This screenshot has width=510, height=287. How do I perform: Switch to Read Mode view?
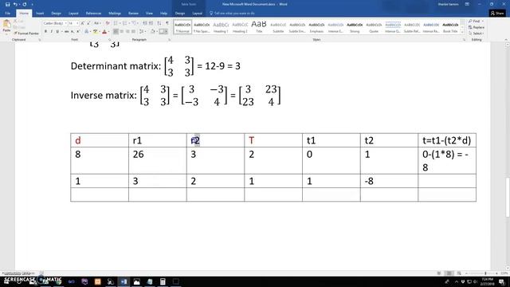point(439,273)
